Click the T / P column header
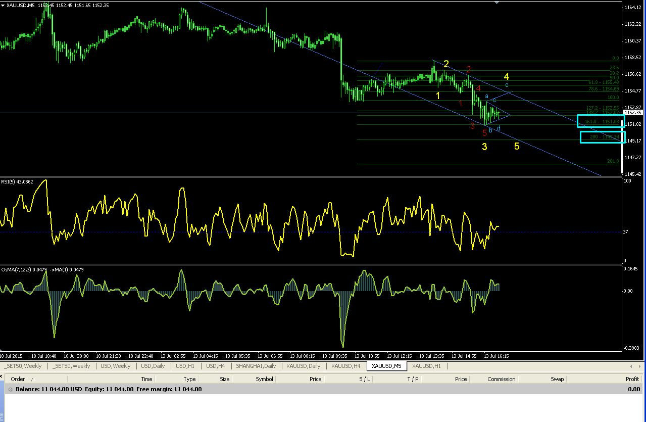The width and height of the screenshot is (646, 422). pos(413,379)
